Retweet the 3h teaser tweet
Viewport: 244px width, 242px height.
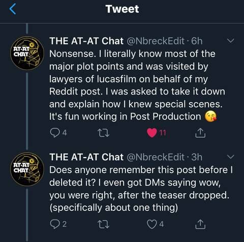click(104, 224)
